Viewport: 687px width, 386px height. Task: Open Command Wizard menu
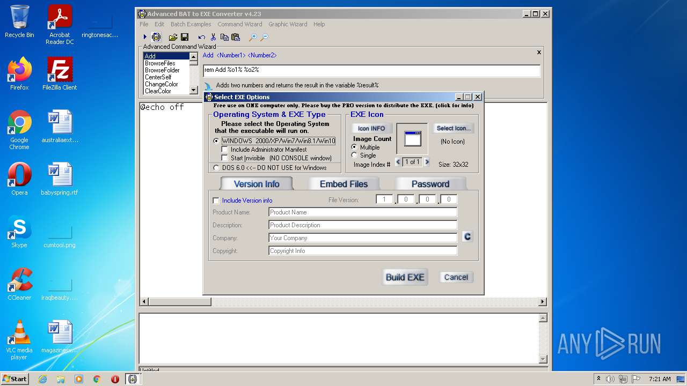(240, 24)
